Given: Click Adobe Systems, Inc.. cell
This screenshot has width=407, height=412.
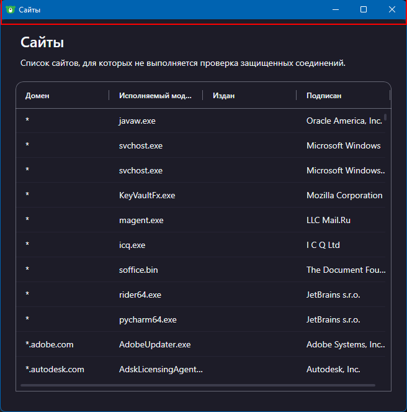Looking at the screenshot, I should (346, 344).
